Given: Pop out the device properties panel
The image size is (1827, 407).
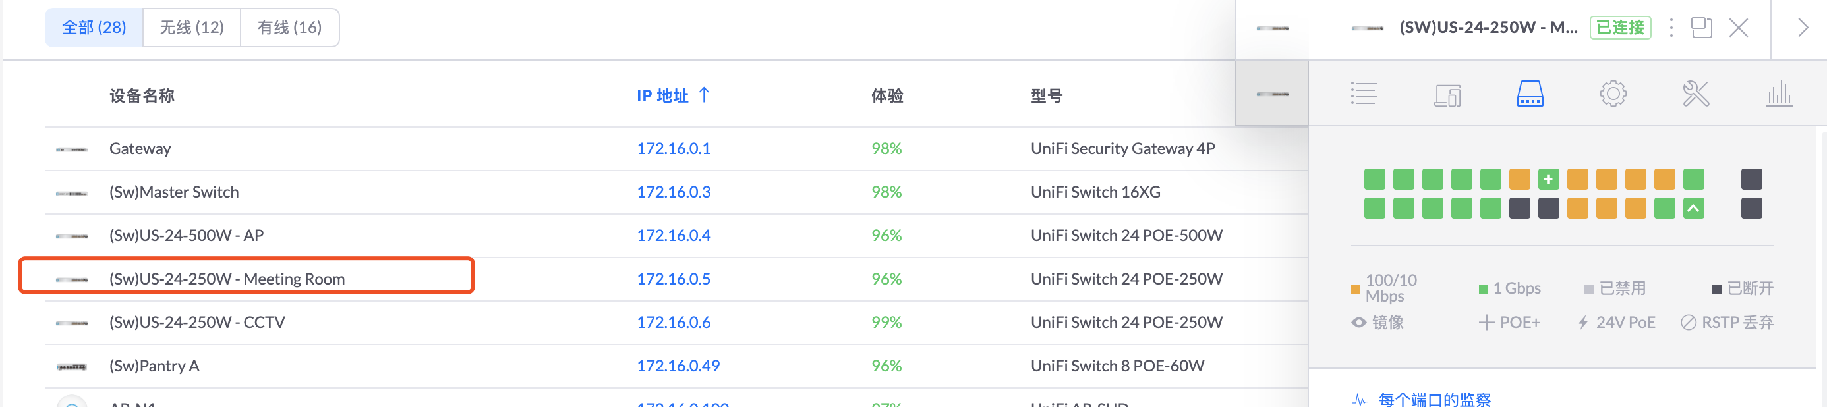Looking at the screenshot, I should point(1702,28).
